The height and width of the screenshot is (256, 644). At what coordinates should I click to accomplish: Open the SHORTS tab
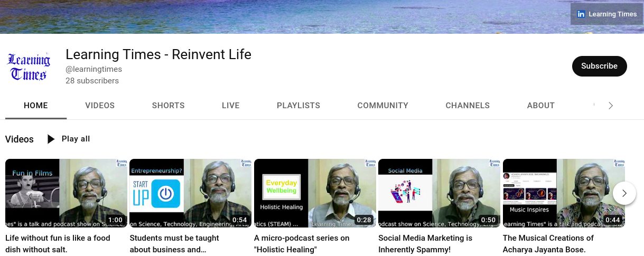[x=168, y=106]
